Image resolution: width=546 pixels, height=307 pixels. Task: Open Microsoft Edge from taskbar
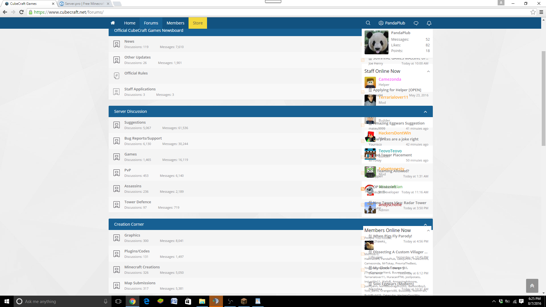(146, 301)
